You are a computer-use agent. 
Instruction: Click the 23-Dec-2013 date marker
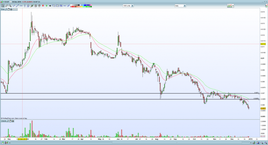click(x=23, y=139)
